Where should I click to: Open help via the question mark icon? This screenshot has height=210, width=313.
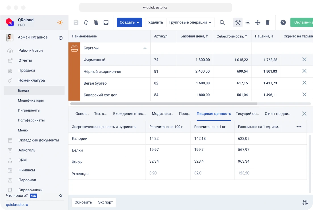[x=283, y=22]
